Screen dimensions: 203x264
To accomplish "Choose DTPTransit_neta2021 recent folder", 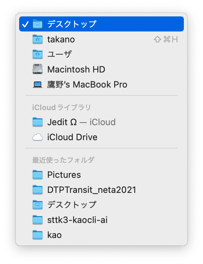I will click(x=101, y=190).
